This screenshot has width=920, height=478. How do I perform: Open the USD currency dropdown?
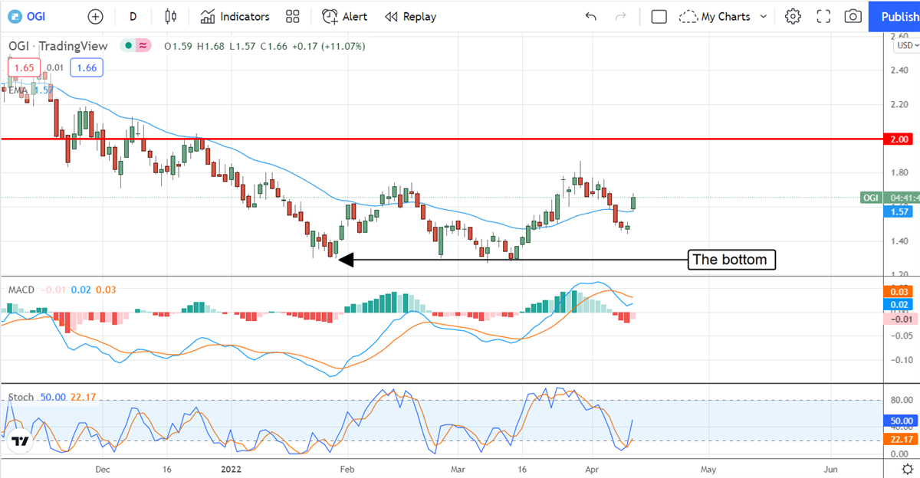click(x=904, y=45)
